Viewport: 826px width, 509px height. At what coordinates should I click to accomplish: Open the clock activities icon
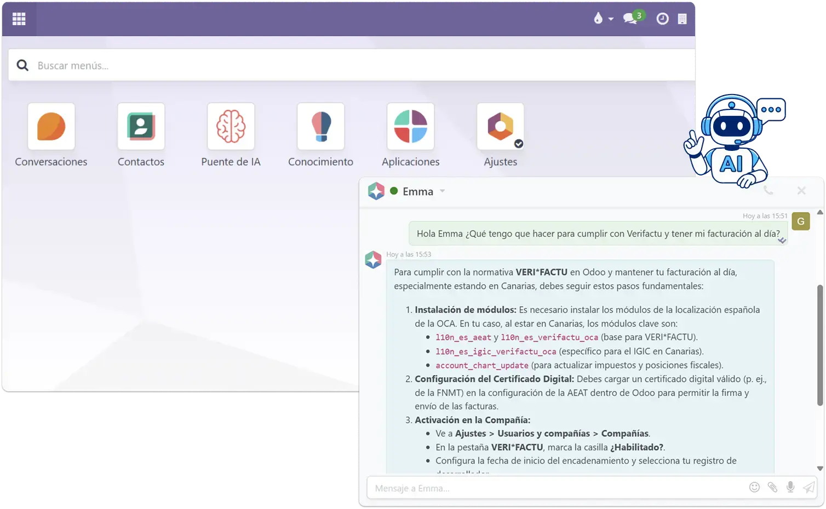[662, 19]
